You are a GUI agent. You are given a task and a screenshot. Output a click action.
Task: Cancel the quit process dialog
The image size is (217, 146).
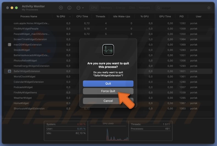pyautogui.click(x=108, y=101)
